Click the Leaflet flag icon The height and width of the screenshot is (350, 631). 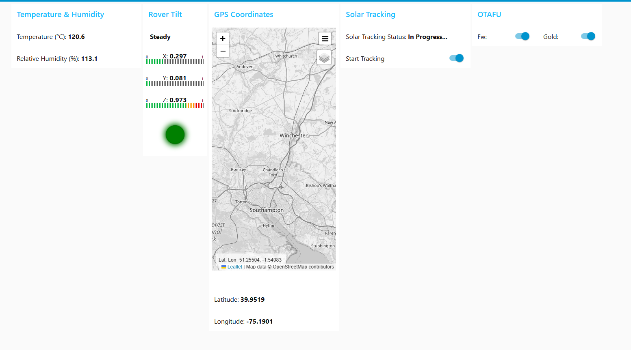tap(224, 267)
